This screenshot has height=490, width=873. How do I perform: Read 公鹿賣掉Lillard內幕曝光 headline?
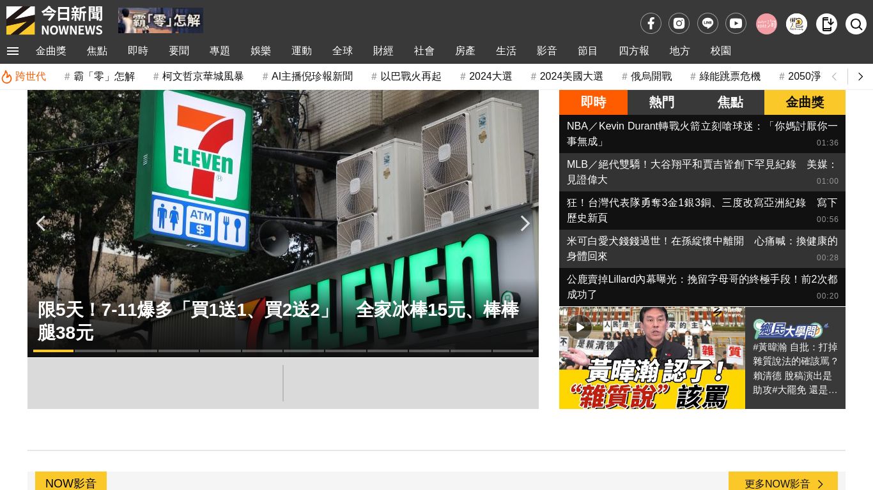pyautogui.click(x=702, y=287)
